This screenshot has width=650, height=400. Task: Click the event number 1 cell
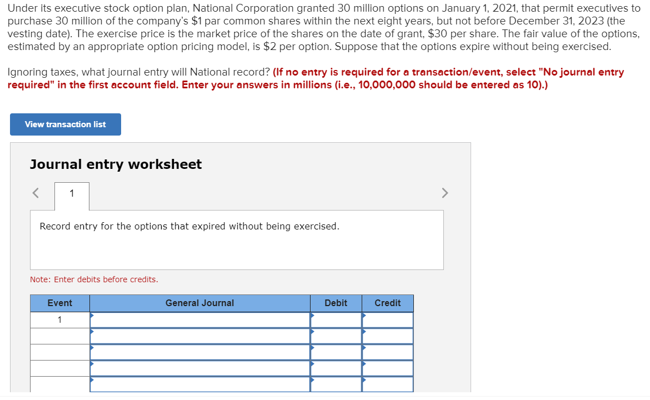click(x=59, y=320)
